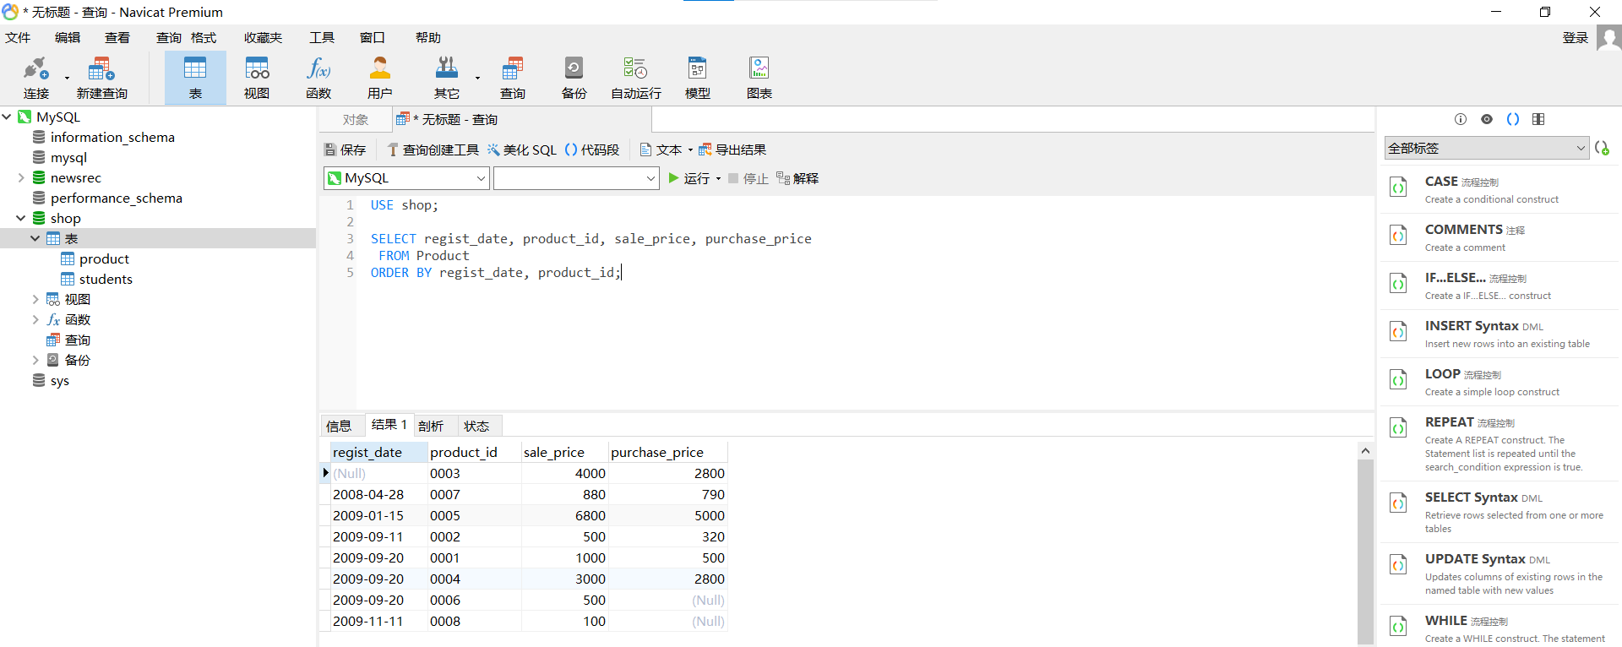Image resolution: width=1622 pixels, height=647 pixels.
Task: Open the 模型 (Model) toolbar icon
Action: point(697,77)
